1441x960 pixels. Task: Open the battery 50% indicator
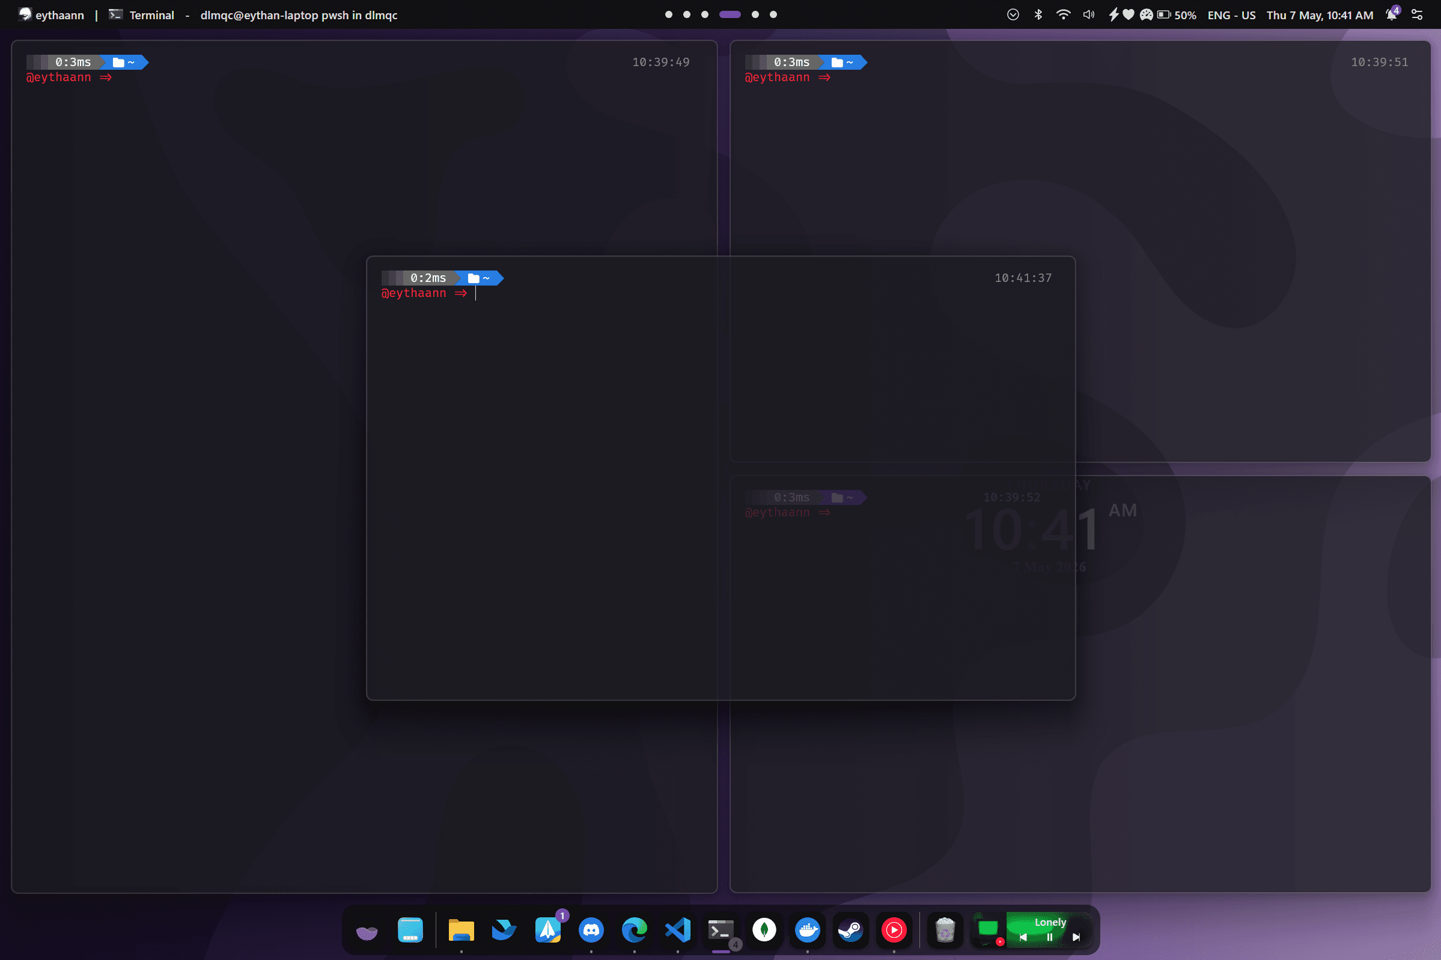pos(1177,14)
